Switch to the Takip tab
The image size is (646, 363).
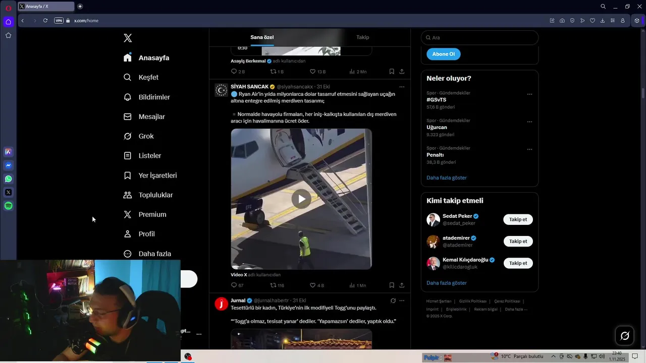click(x=362, y=37)
